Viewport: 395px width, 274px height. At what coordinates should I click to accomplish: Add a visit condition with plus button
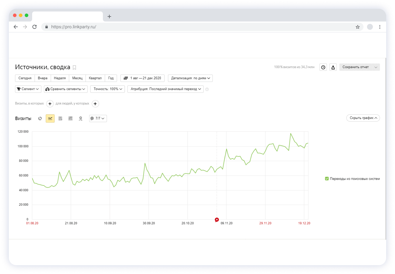point(50,104)
